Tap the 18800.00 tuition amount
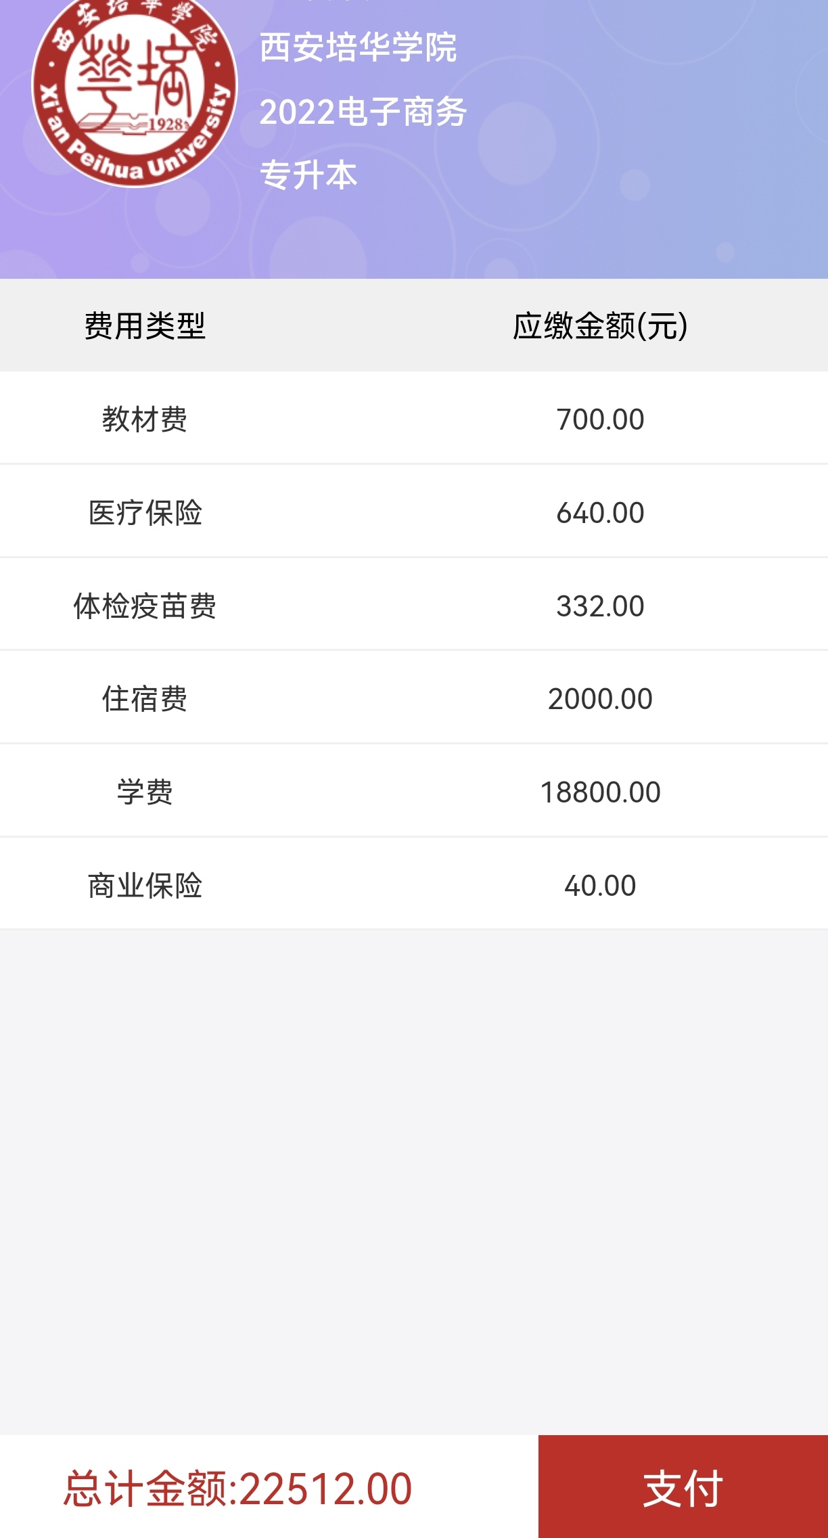The width and height of the screenshot is (828, 1538). 600,792
